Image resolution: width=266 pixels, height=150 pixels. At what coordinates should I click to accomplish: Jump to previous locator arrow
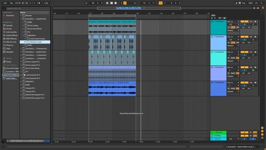point(212,18)
